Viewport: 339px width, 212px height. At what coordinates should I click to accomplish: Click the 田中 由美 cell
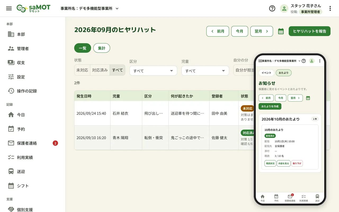click(224, 113)
